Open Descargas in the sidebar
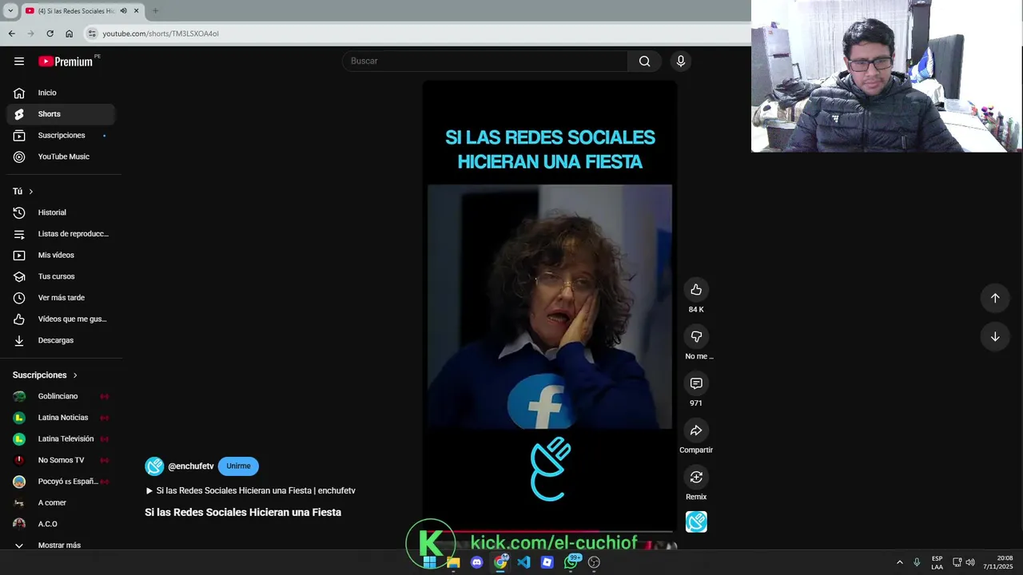 (x=61, y=340)
